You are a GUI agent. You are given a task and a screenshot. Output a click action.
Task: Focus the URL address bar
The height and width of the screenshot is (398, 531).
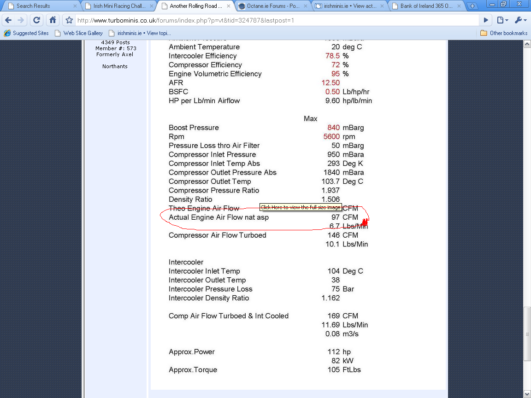(x=276, y=20)
